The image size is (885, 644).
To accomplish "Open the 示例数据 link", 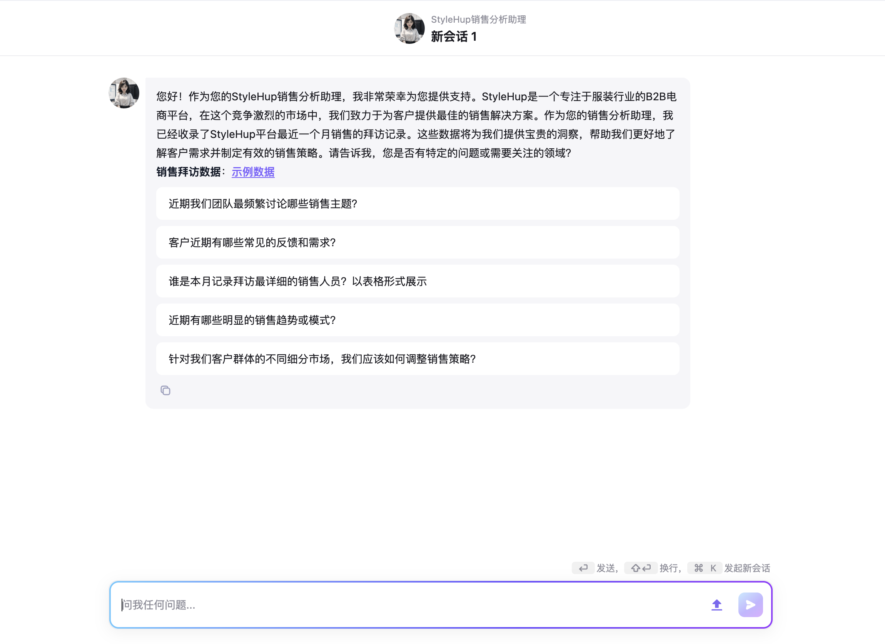I will [253, 172].
